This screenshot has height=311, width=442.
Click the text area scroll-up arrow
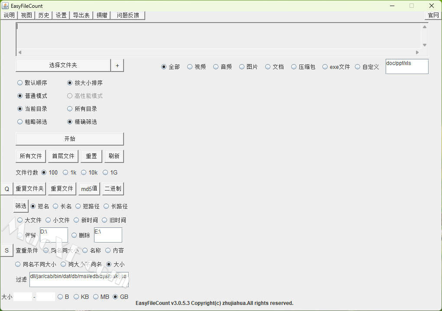(x=424, y=27)
